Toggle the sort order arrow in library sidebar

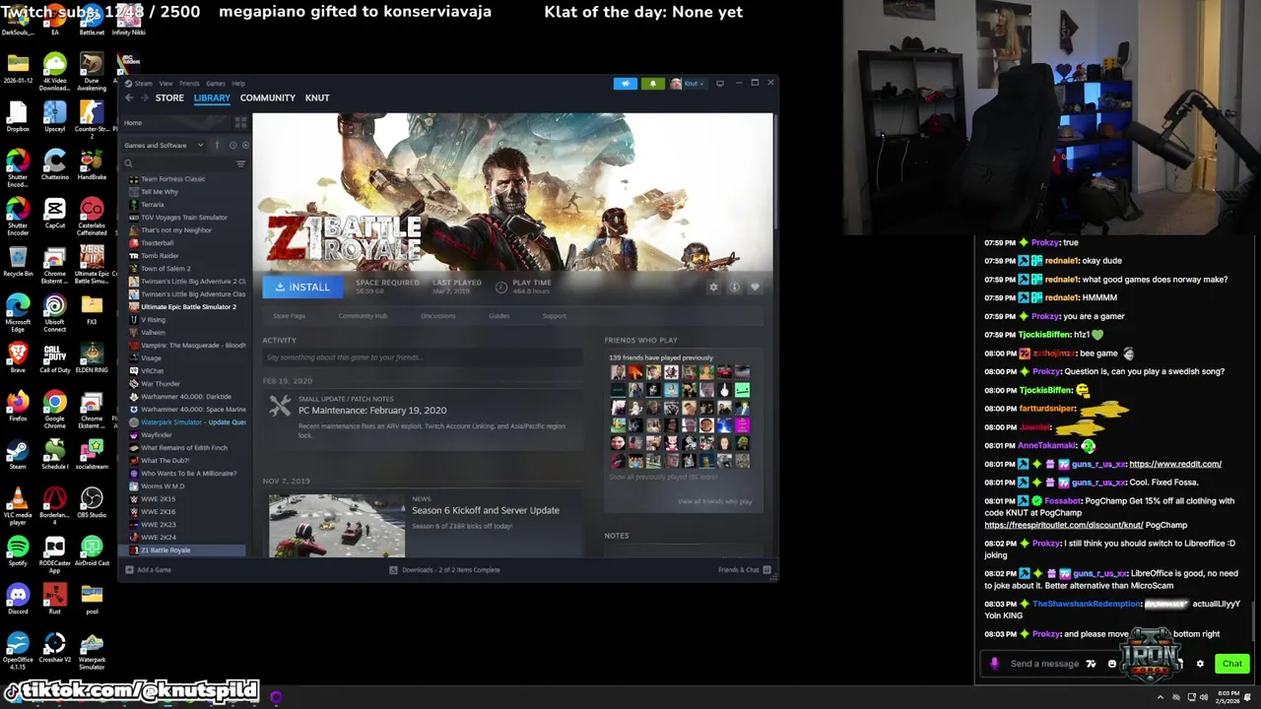click(x=217, y=146)
